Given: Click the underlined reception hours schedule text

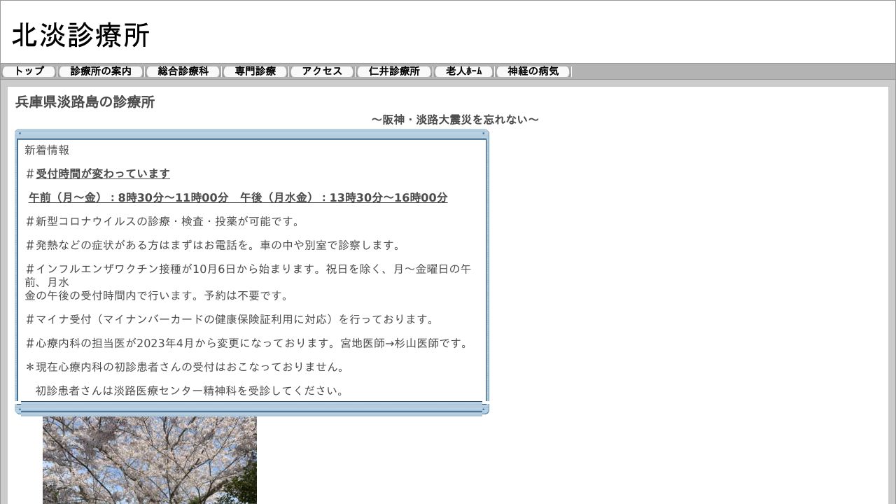Looking at the screenshot, I should pyautogui.click(x=237, y=197).
